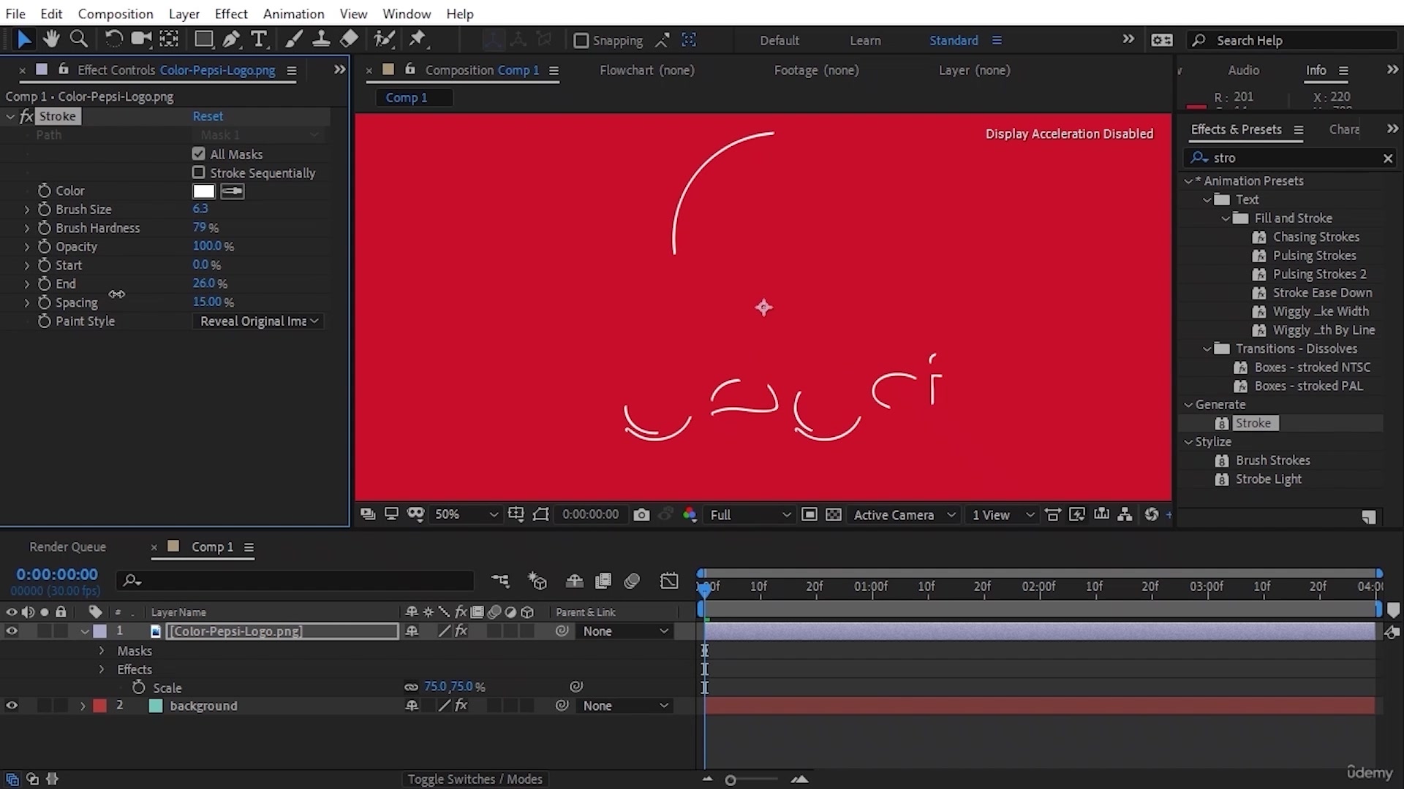Select the Hand tool
The image size is (1404, 789).
tap(51, 39)
